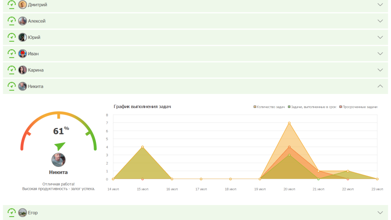
Task: Expand the Иван row chevron
Action: pos(380,53)
